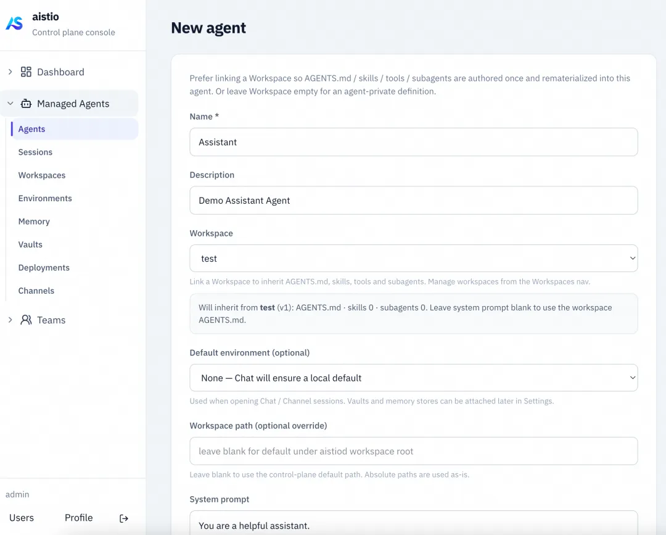The width and height of the screenshot is (666, 535).
Task: Open the Profile link at the bottom
Action: [x=78, y=518]
